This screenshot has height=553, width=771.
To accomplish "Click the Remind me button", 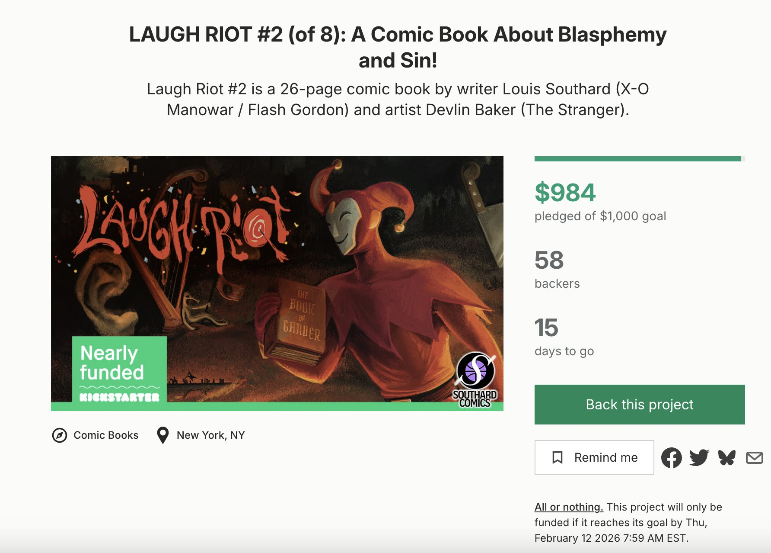I will pos(594,457).
